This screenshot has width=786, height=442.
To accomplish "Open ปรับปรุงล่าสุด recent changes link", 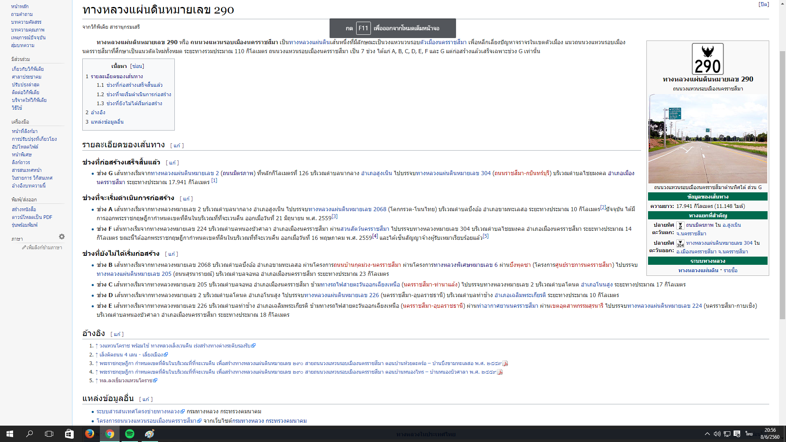I will (x=25, y=85).
